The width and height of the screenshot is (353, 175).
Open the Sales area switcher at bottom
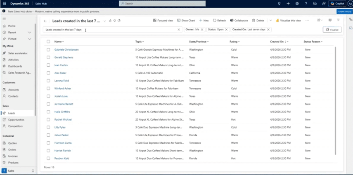pyautogui.click(x=18, y=170)
